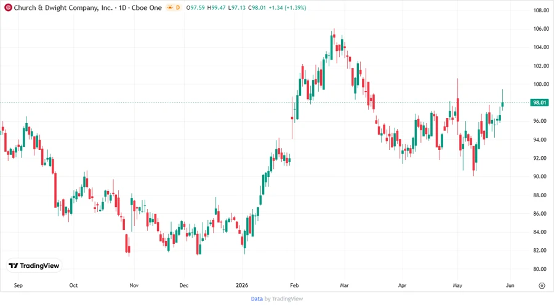This screenshot has height=306, width=554.
Task: Click the 'D' delayed data badge
Action: tap(178, 7)
